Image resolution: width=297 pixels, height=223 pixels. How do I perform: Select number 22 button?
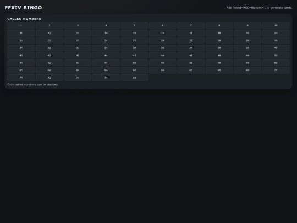(x=50, y=40)
